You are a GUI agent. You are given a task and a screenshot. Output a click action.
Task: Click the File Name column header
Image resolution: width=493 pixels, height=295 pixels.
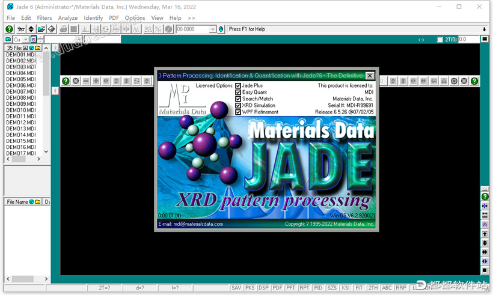23,202
